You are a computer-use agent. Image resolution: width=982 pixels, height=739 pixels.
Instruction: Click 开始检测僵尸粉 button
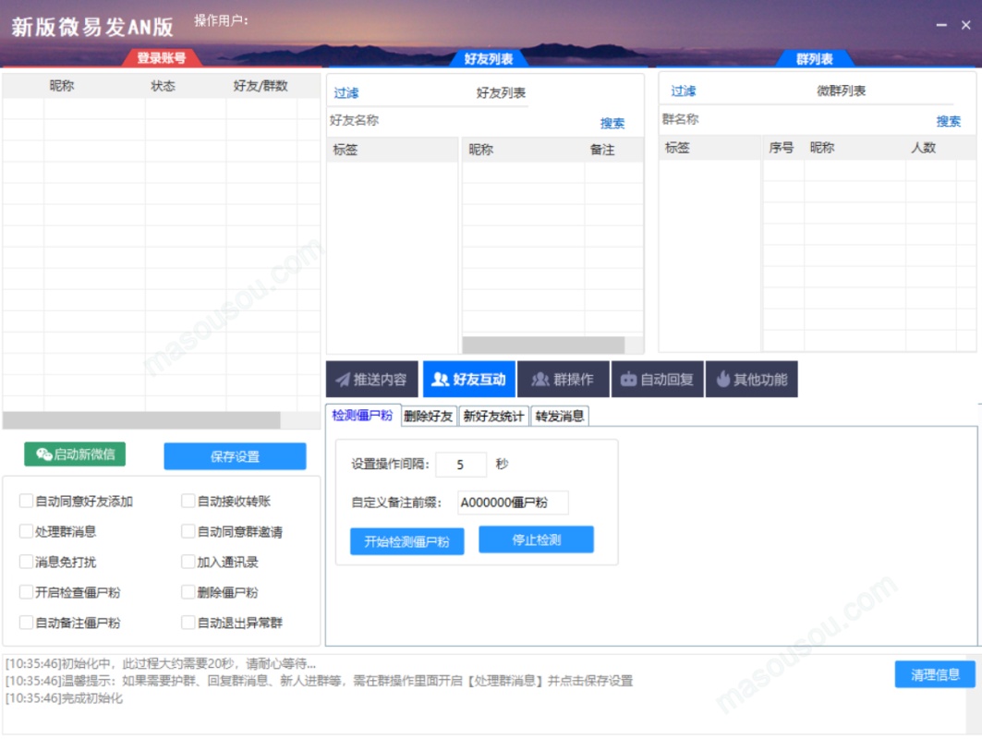tap(407, 541)
